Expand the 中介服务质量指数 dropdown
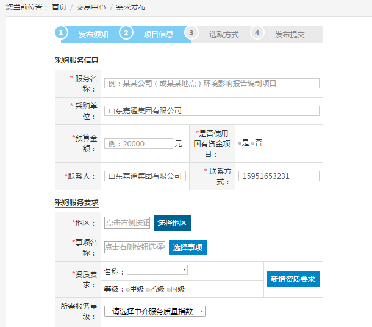Screen dimensions: 372x327 tap(154, 311)
